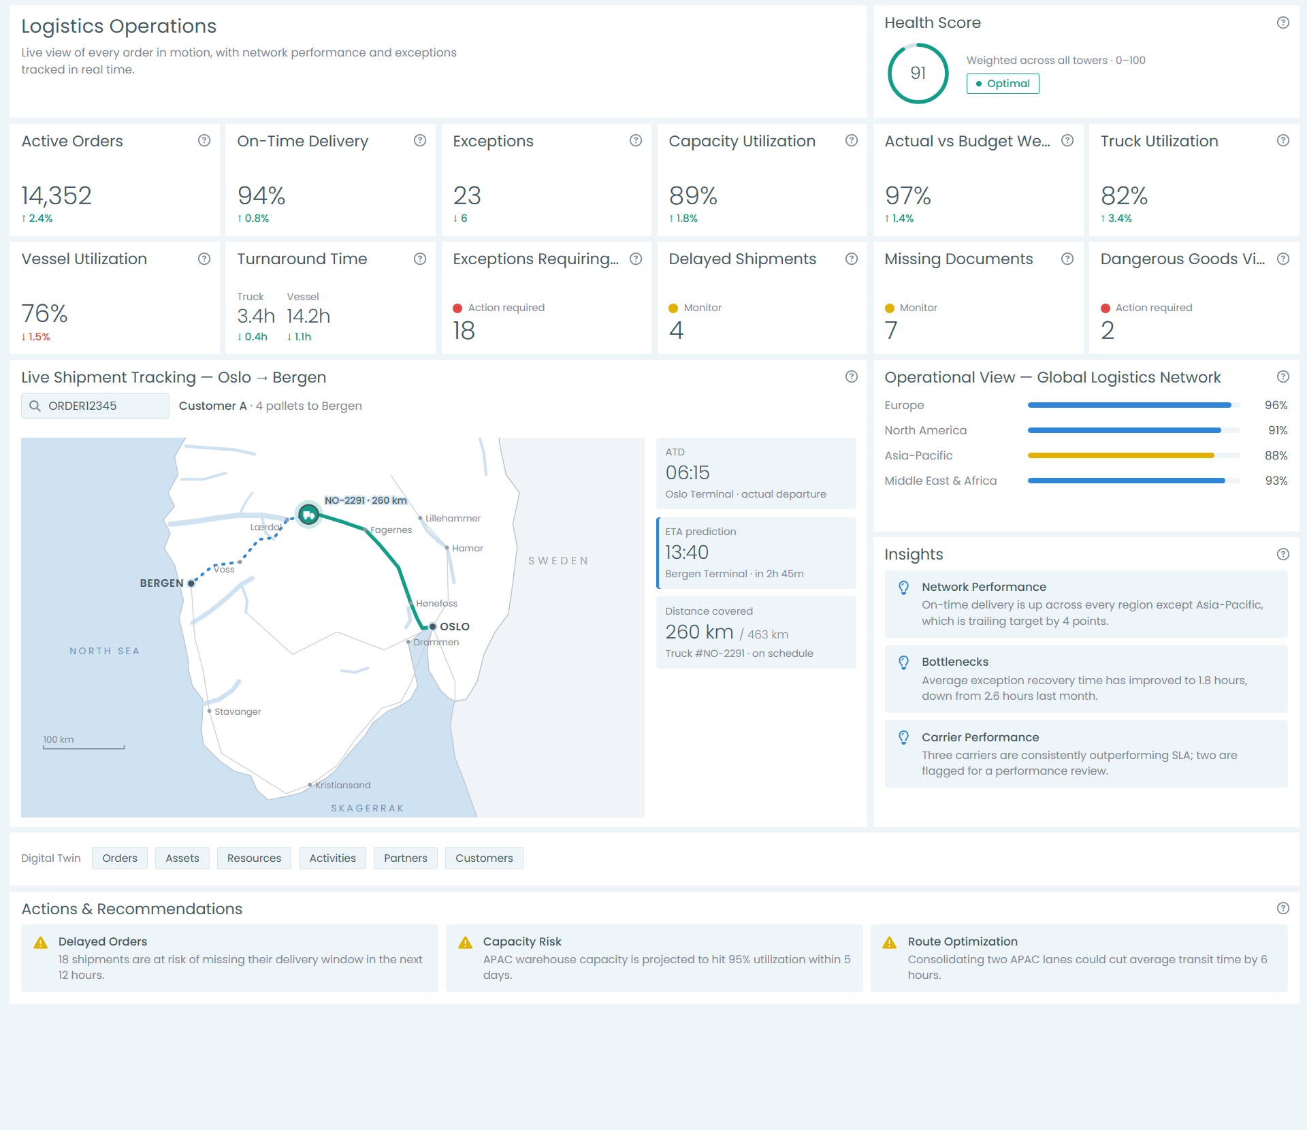Open help for Actual vs Budget card
Image resolution: width=1307 pixels, height=1130 pixels.
pos(1067,140)
